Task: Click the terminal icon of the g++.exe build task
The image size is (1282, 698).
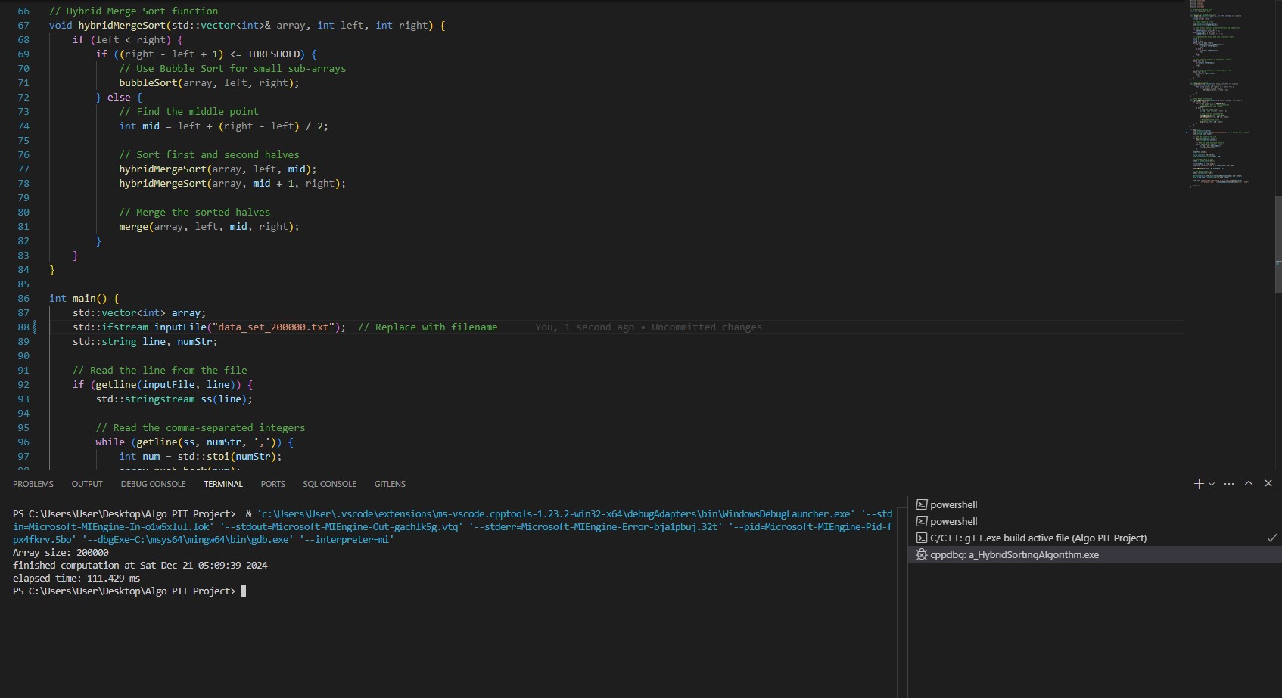Action: [922, 538]
